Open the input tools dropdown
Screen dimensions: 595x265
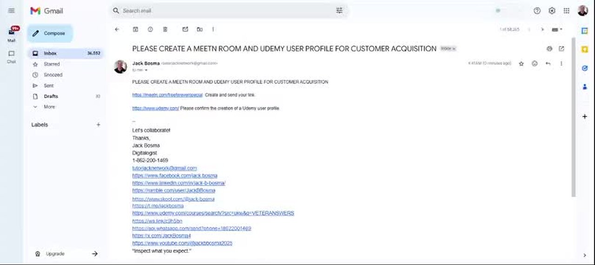[x=557, y=29]
